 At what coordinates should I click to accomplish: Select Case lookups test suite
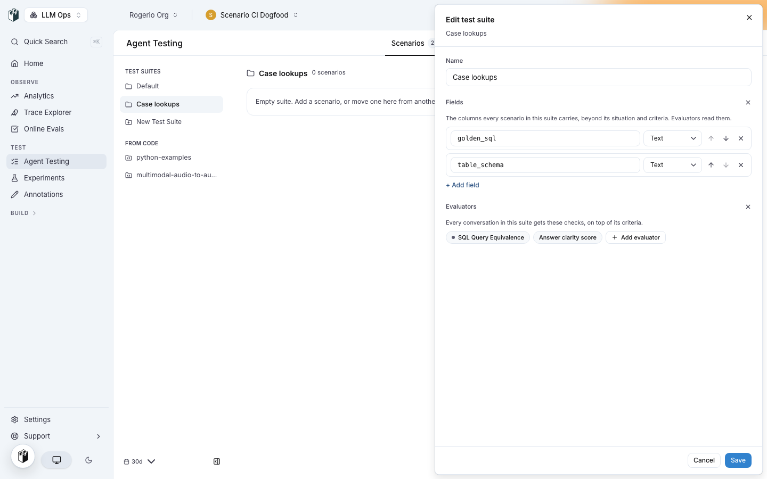[172, 104]
